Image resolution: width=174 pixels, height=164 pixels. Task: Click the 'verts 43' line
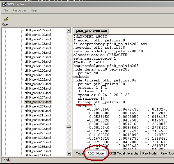(x=87, y=106)
